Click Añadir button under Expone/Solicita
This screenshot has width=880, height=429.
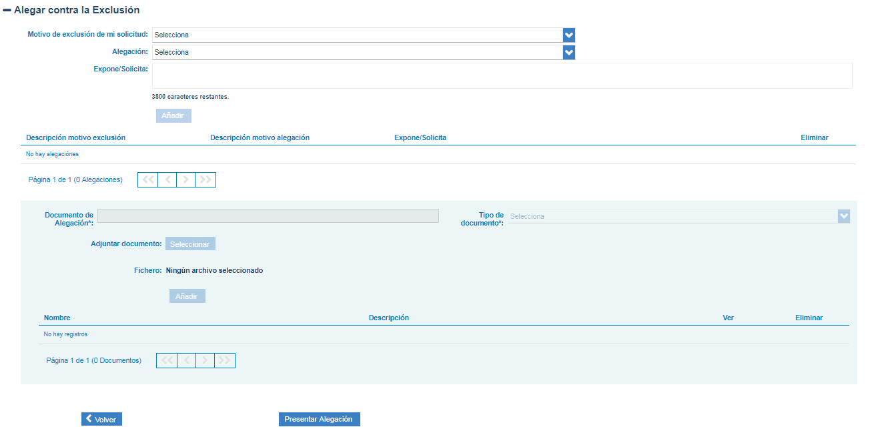pos(173,116)
